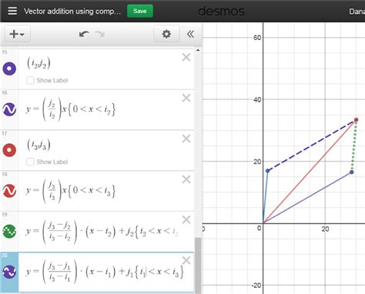Enable Show Label for point (i2,j2)

(30, 80)
